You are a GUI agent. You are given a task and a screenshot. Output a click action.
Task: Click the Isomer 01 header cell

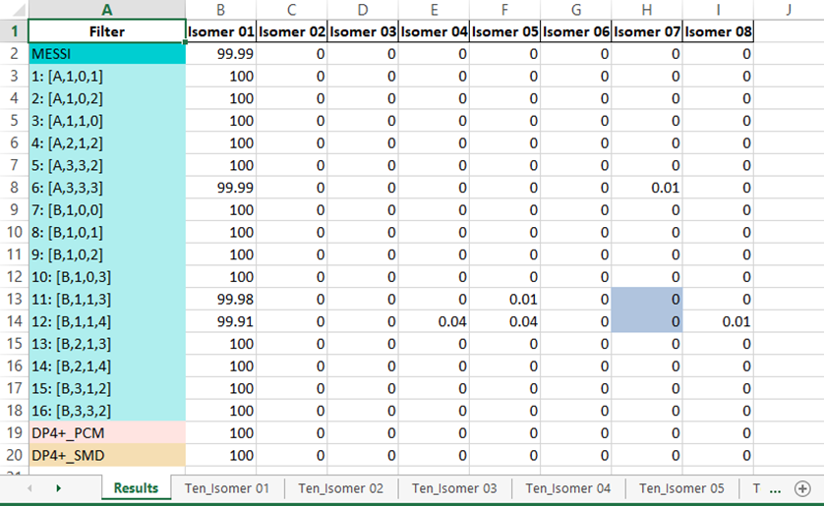220,31
